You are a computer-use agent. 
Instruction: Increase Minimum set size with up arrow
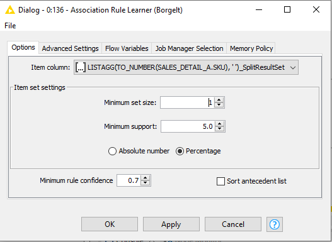[x=219, y=100]
